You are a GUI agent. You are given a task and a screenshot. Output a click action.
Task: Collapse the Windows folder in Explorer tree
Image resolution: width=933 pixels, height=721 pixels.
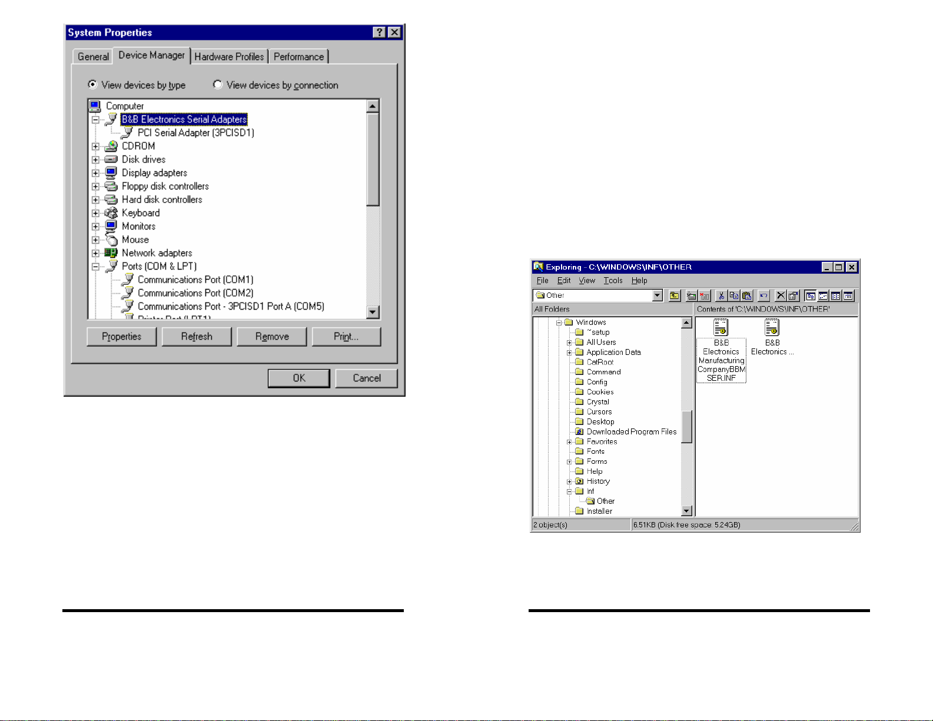[x=559, y=323]
